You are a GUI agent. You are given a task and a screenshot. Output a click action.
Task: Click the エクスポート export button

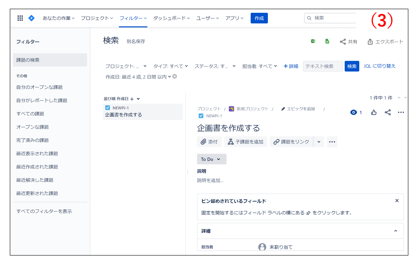385,42
